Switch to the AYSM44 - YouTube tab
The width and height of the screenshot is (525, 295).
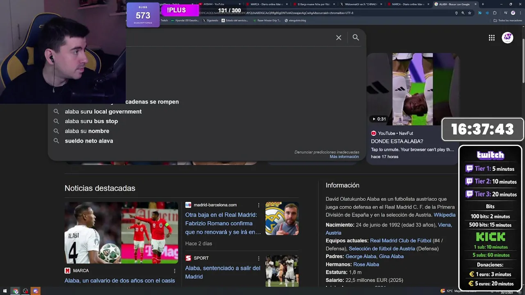[219, 4]
